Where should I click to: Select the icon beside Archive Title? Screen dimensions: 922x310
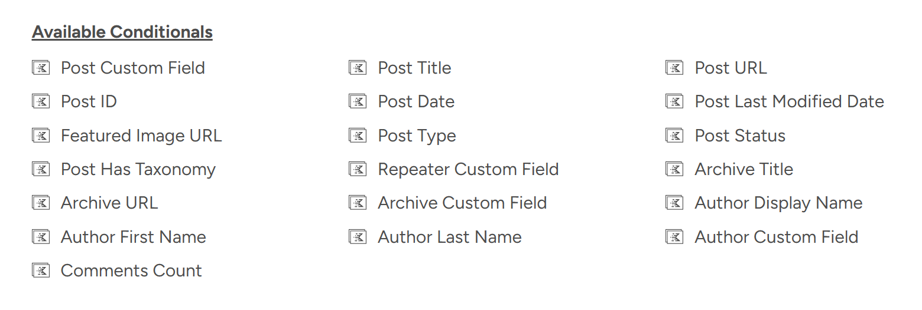[x=674, y=169]
